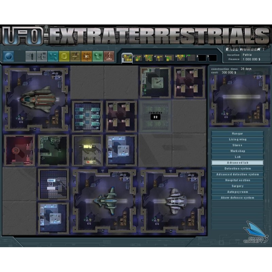Click the orange circuit research icon

coord(86,56)
